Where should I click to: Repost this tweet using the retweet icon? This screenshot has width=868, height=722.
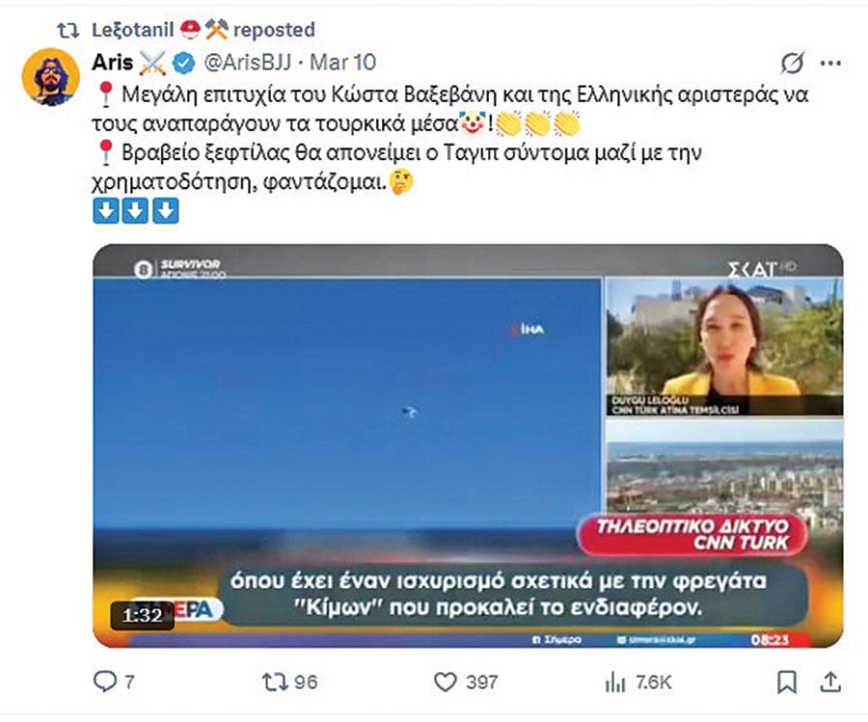(x=275, y=682)
